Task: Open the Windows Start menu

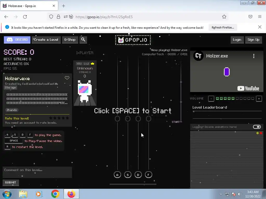Action: (7, 194)
